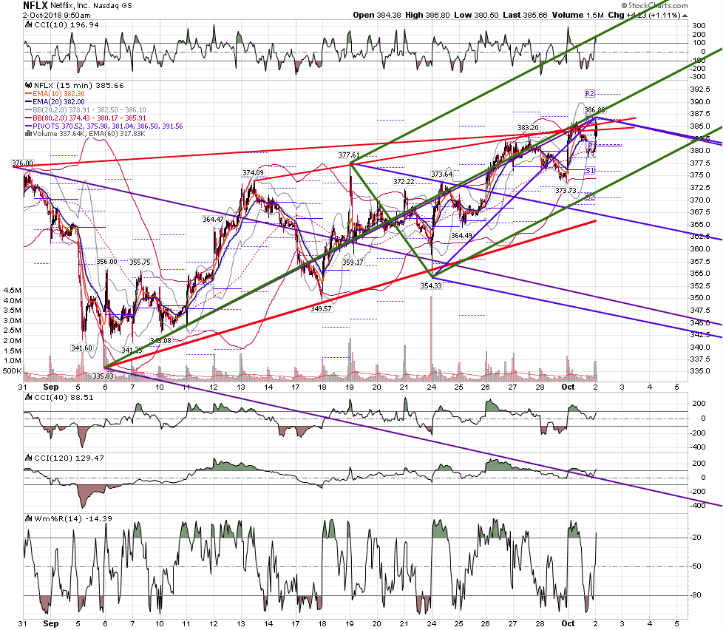Screen dimensions: 723x630
Task: Click the CCI(10) indicator area icon
Action: [29, 25]
